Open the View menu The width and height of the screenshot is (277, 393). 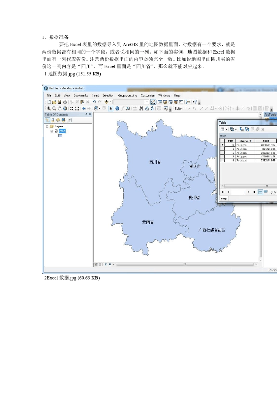pos(67,95)
